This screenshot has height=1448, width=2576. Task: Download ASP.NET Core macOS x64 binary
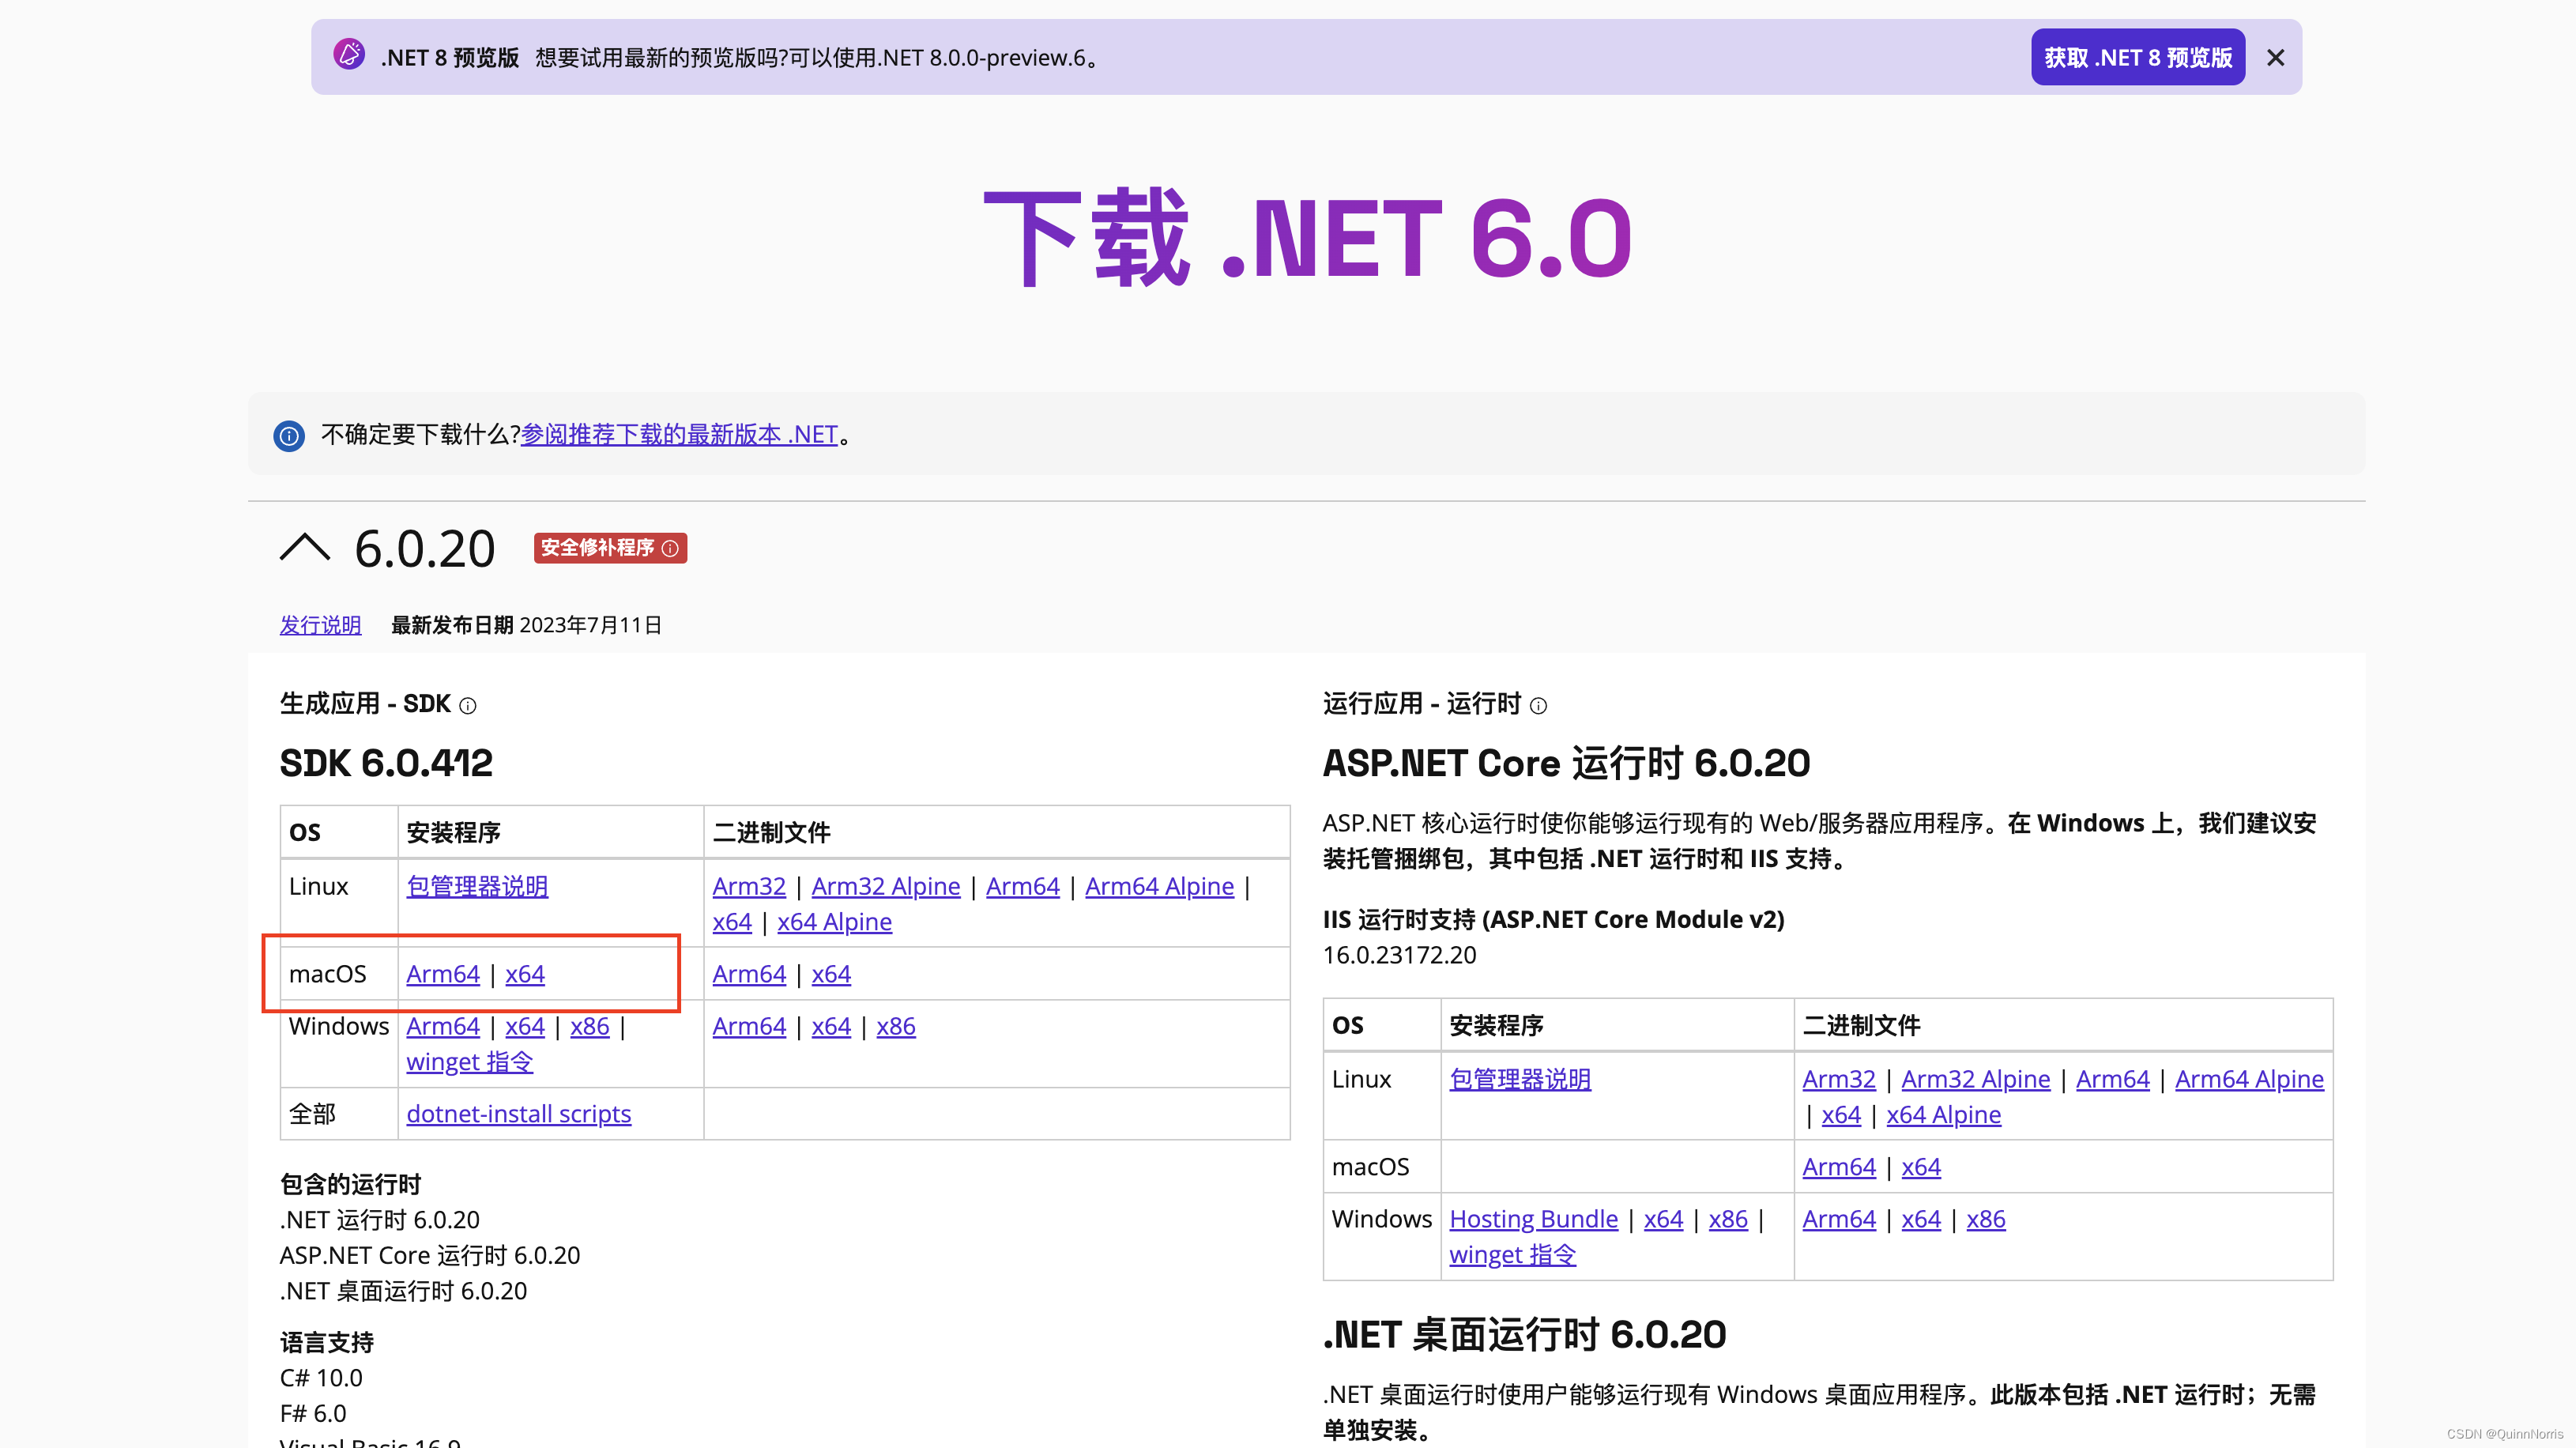(1921, 1167)
